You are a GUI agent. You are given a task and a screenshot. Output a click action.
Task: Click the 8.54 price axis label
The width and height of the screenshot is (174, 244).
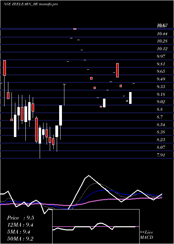(161, 125)
